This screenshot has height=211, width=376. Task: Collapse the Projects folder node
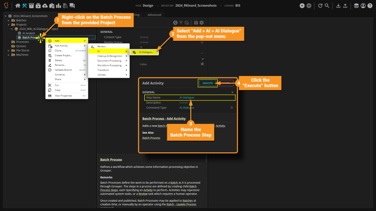click(x=8, y=25)
